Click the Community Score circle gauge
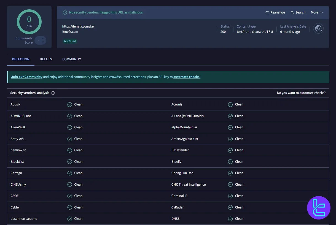Screen dimensions: 336x225 (29, 22)
